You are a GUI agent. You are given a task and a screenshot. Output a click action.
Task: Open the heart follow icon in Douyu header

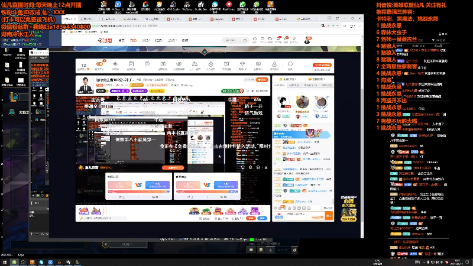[263, 39]
